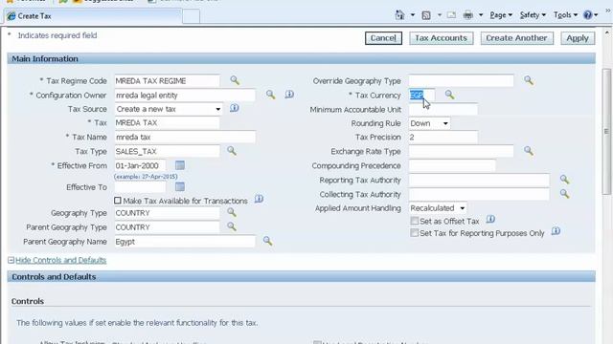Click the browser Print icon
The image size is (613, 344).
468,15
